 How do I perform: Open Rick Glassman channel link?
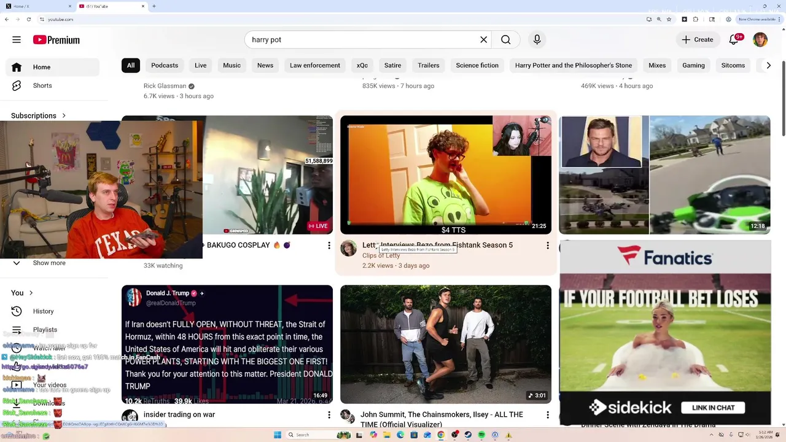165,86
